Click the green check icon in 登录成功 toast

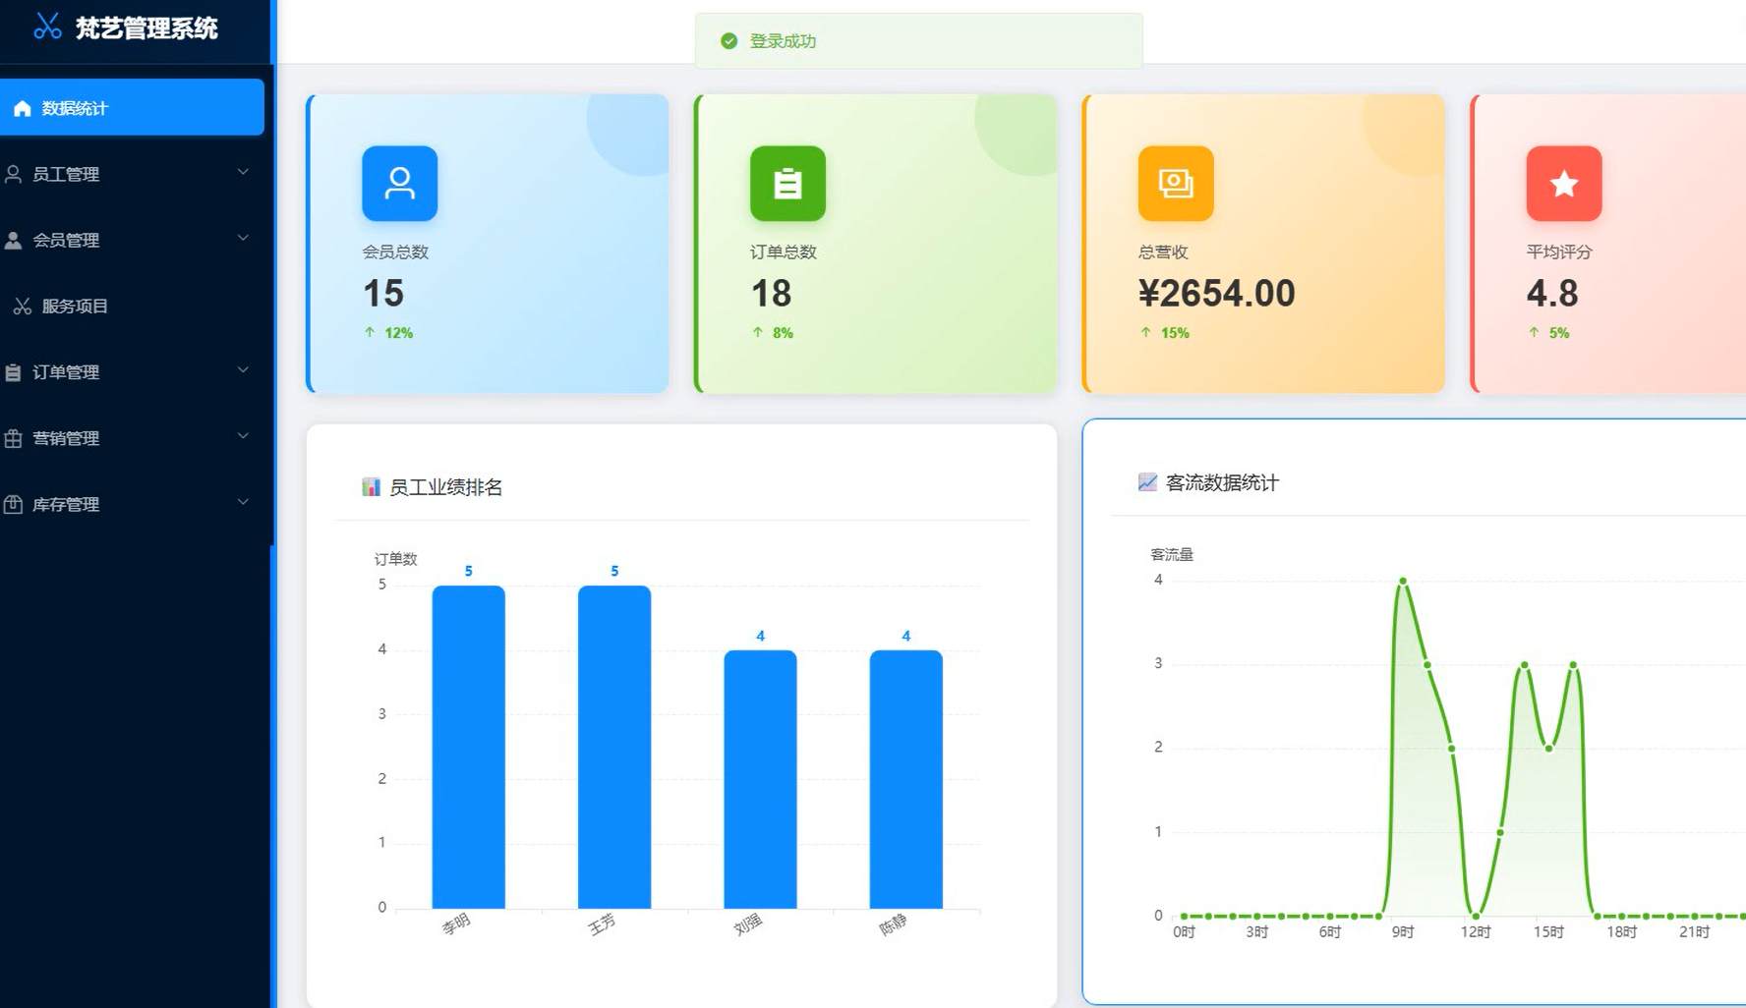coord(728,41)
